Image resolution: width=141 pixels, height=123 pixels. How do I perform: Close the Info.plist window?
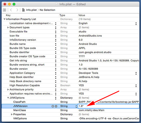coord(5,4)
